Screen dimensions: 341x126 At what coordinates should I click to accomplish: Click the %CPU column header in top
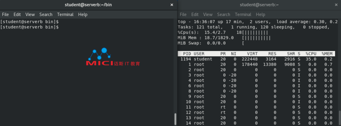(x=311, y=54)
